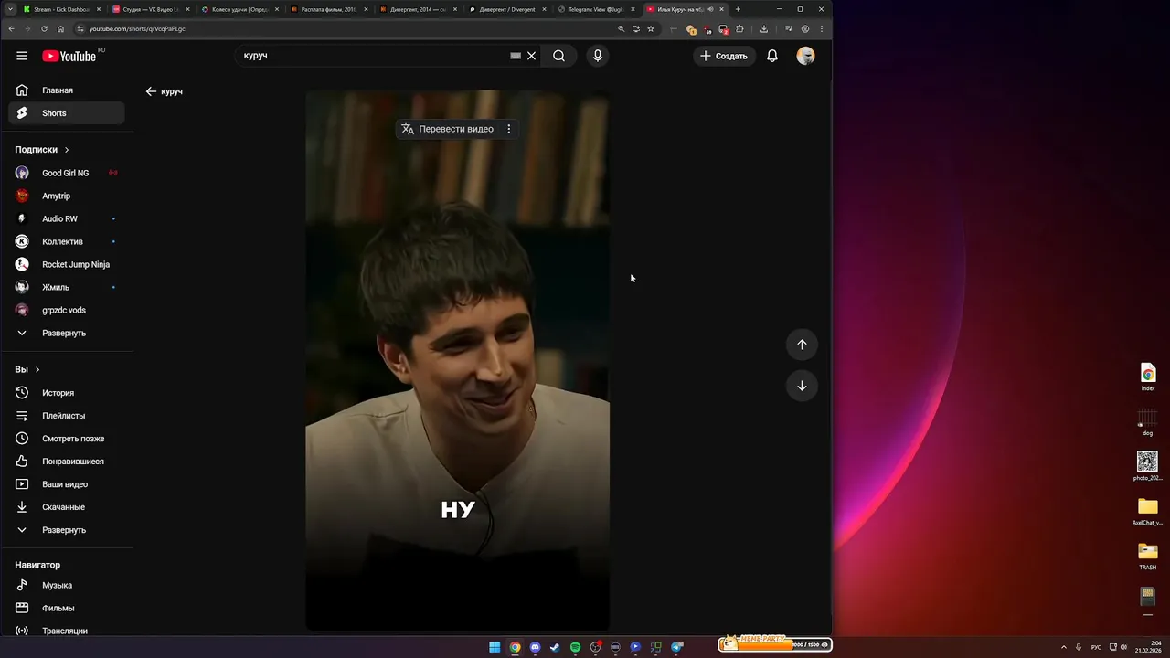
Task: Open Chrome in taskbar
Action: point(515,647)
